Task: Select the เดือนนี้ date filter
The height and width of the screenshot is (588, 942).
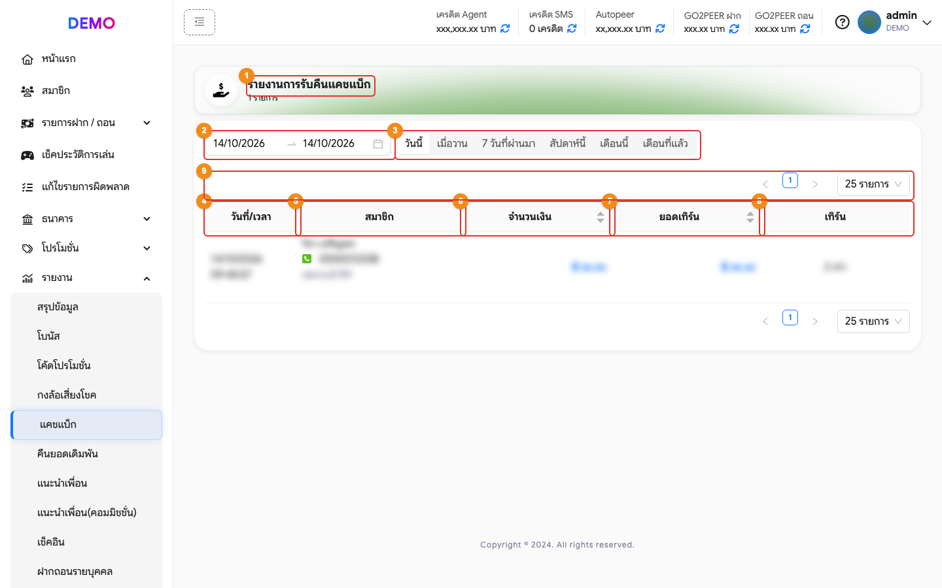Action: tap(614, 144)
